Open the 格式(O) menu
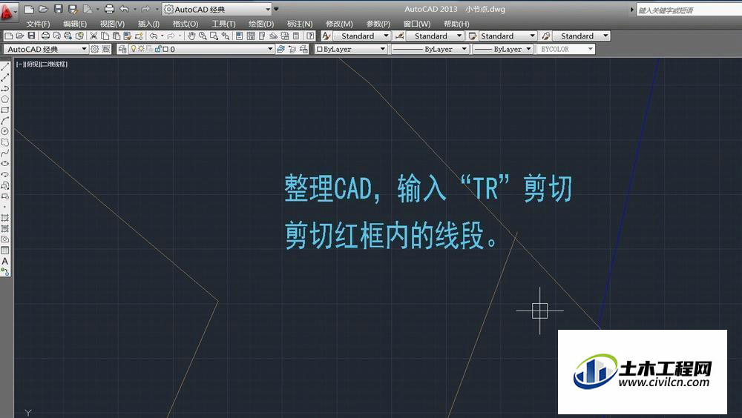The image size is (742, 418). point(185,24)
